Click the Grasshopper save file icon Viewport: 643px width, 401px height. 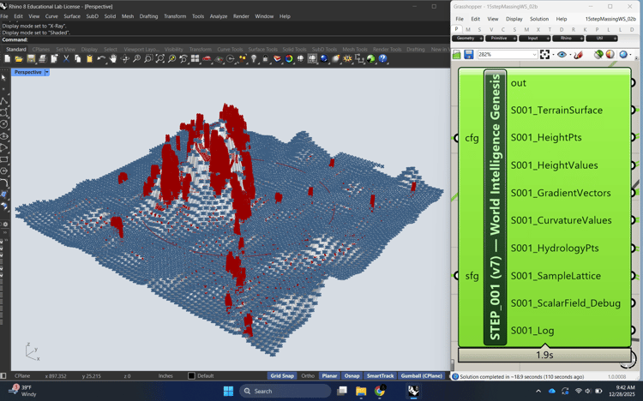point(469,55)
